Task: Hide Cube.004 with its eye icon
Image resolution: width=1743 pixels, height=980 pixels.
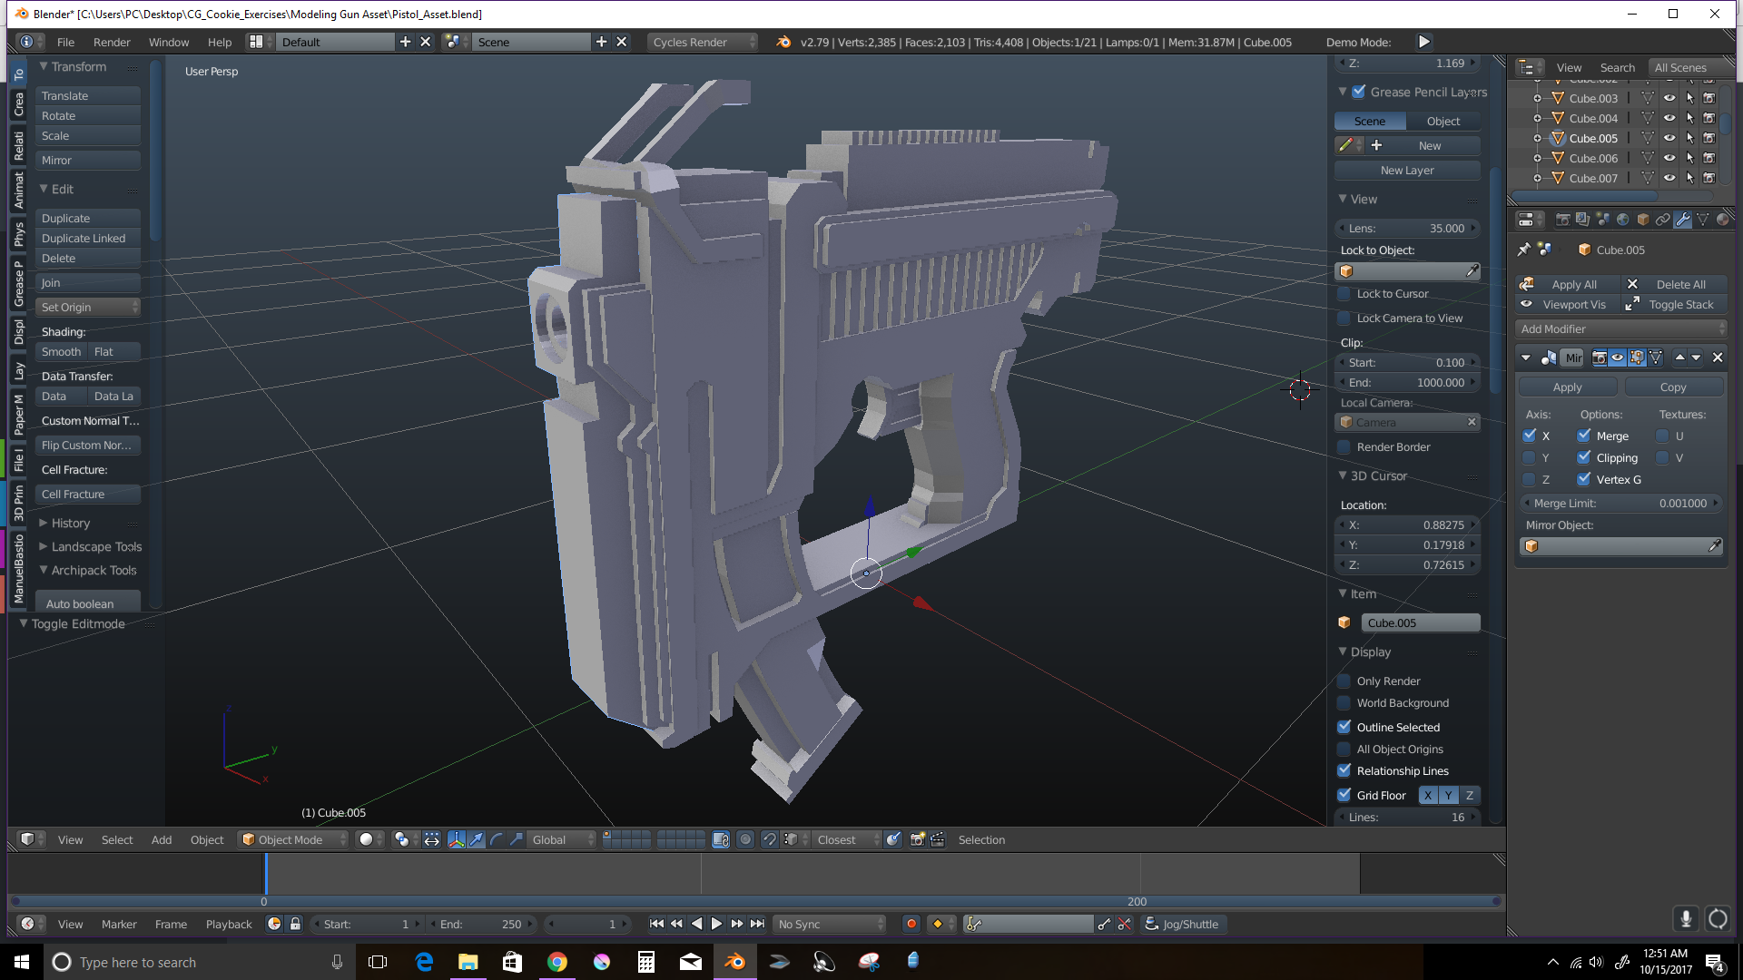Action: 1669,118
